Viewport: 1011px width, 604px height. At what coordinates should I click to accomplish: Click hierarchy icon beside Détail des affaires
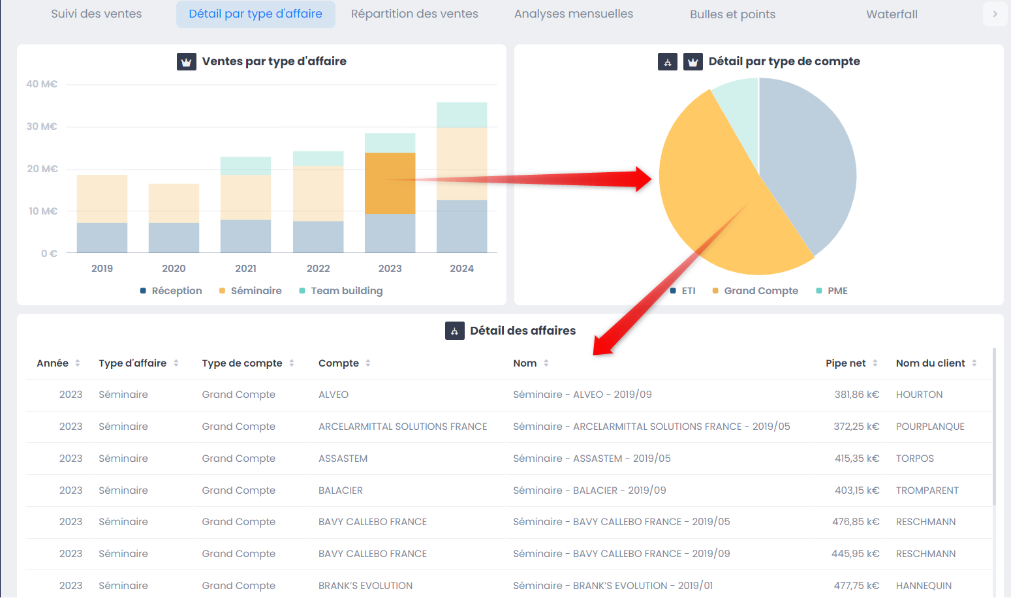coord(455,331)
